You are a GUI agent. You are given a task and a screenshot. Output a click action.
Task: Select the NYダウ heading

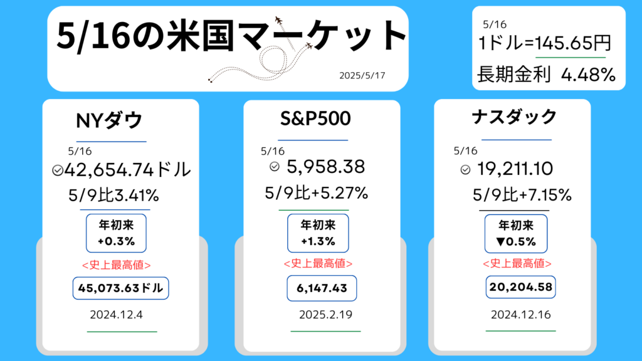coord(109,120)
